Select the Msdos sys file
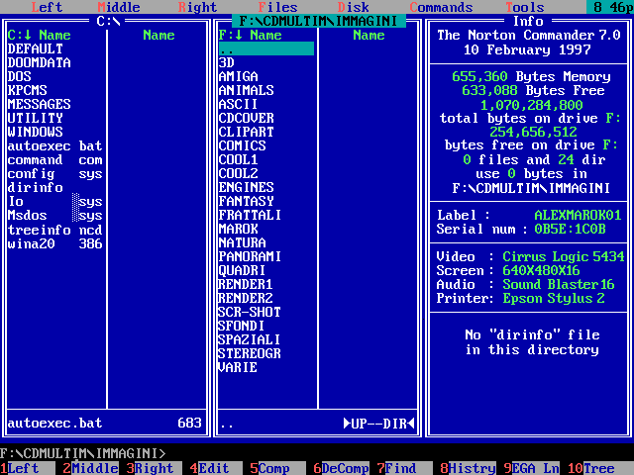The image size is (634, 475). (55, 216)
